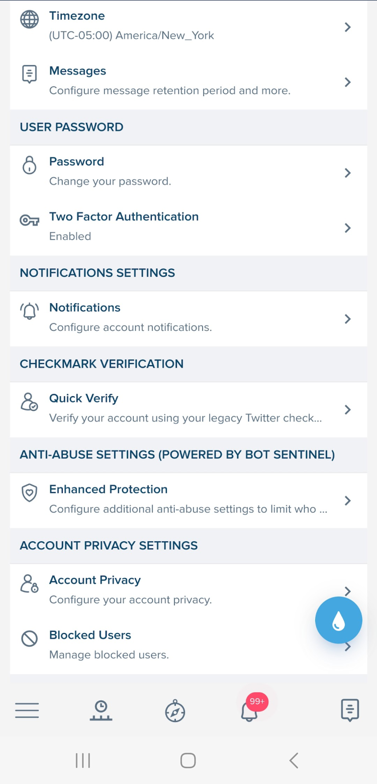Image resolution: width=377 pixels, height=784 pixels.
Task: Tap the blue water-drop compose button
Action: click(338, 620)
